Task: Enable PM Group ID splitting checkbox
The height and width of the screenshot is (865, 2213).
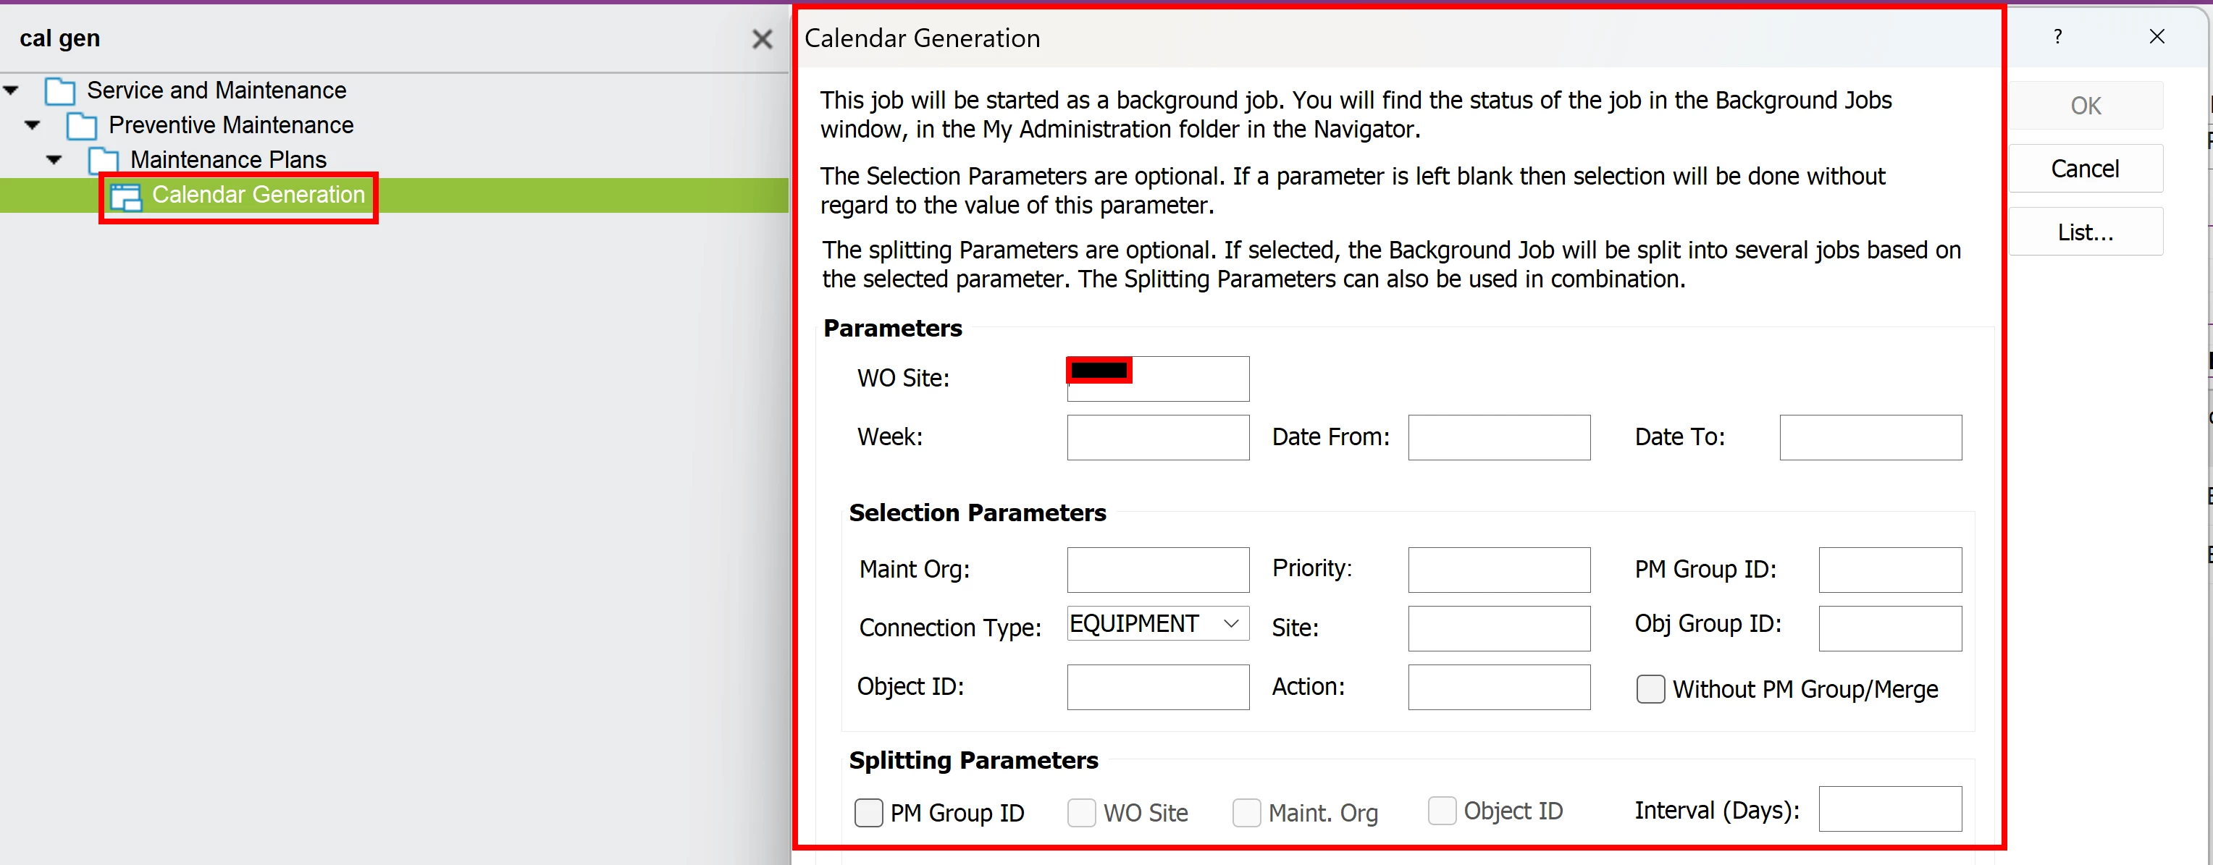Action: tap(868, 813)
